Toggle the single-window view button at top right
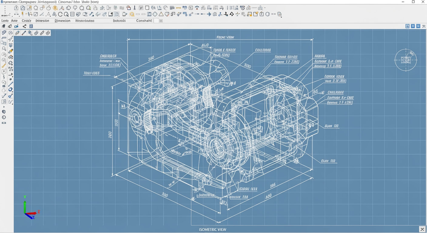 point(418,26)
